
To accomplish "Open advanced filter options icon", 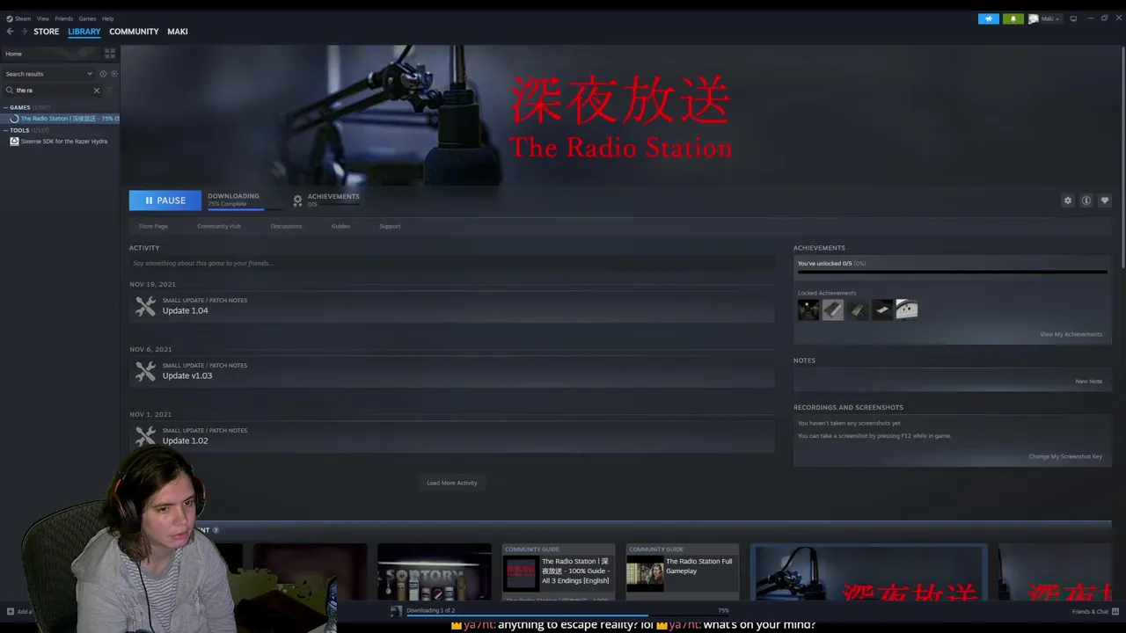I will [x=110, y=90].
